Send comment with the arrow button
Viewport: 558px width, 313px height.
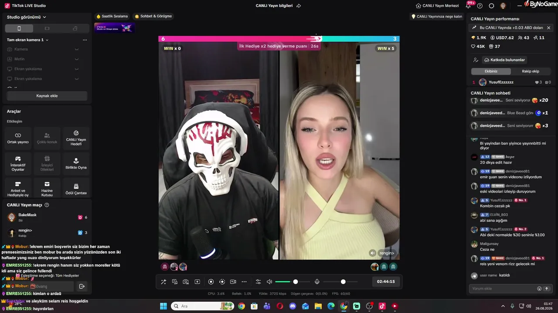pyautogui.click(x=547, y=289)
